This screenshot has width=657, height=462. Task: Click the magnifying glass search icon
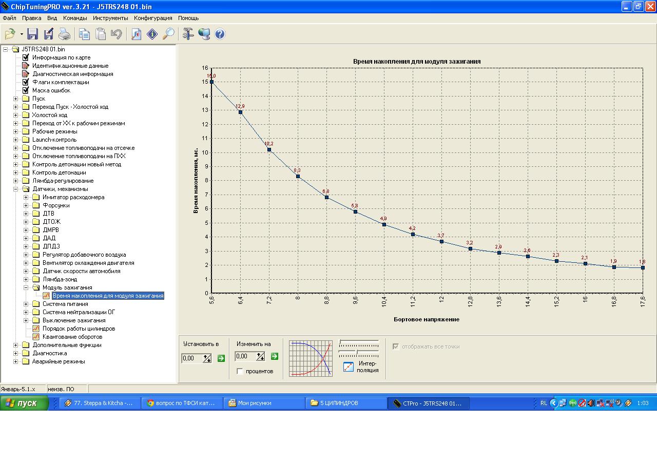pos(168,34)
